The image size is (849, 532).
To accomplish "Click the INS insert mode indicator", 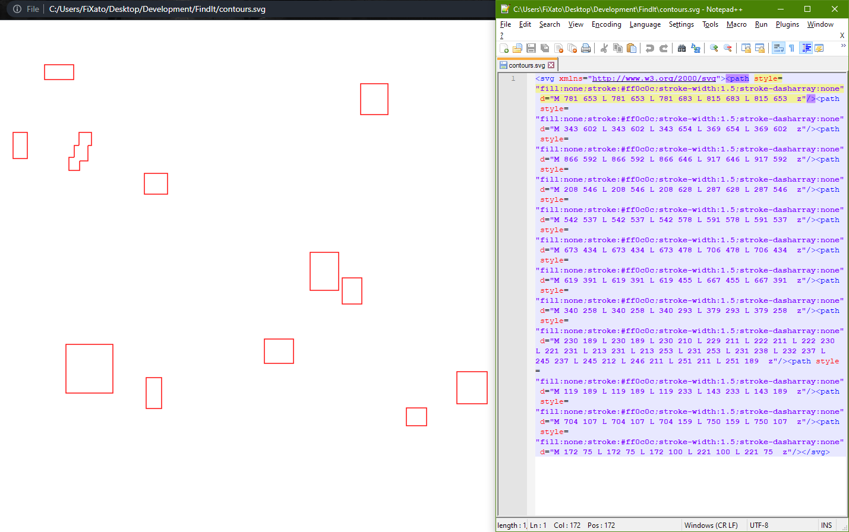I will click(x=826, y=525).
